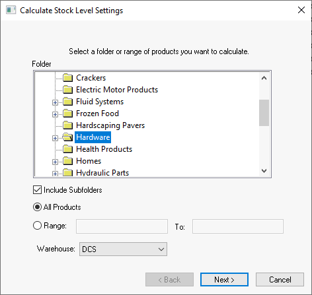Click the Frozen Food folder icon
This screenshot has width=312, height=295.
point(67,114)
